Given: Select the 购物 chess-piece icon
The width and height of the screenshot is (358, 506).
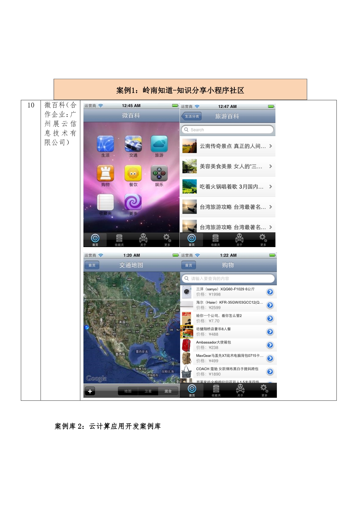Looking at the screenshot, I should [105, 173].
